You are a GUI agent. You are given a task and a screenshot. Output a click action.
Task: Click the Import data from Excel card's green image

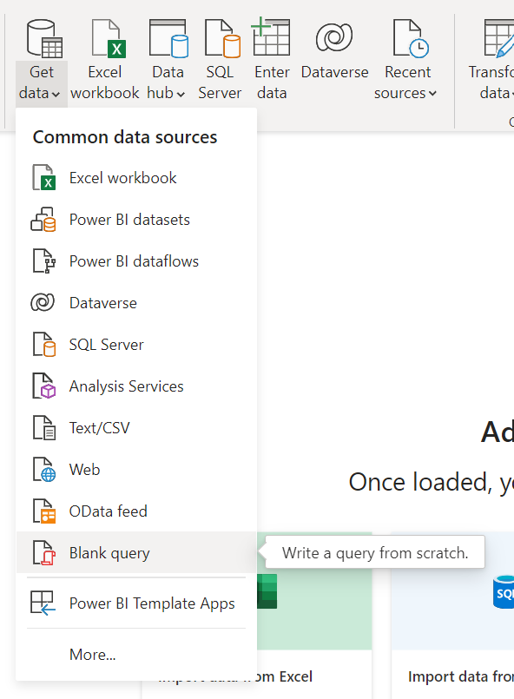(314, 590)
